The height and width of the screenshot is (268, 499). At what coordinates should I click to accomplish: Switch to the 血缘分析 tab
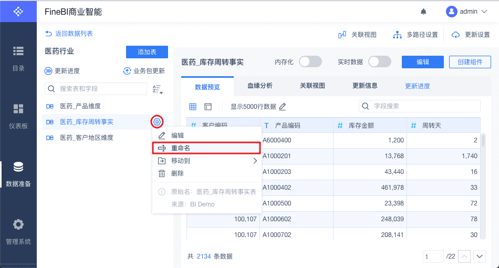(259, 86)
